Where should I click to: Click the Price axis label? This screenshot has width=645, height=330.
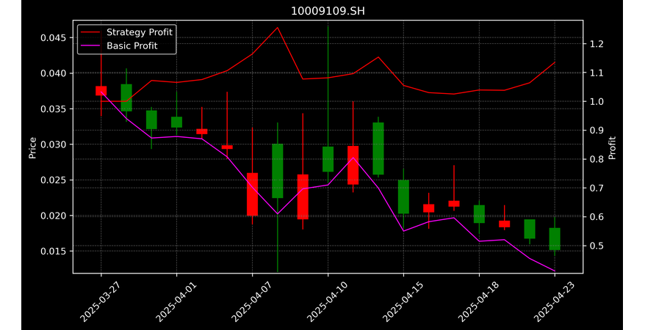32,147
